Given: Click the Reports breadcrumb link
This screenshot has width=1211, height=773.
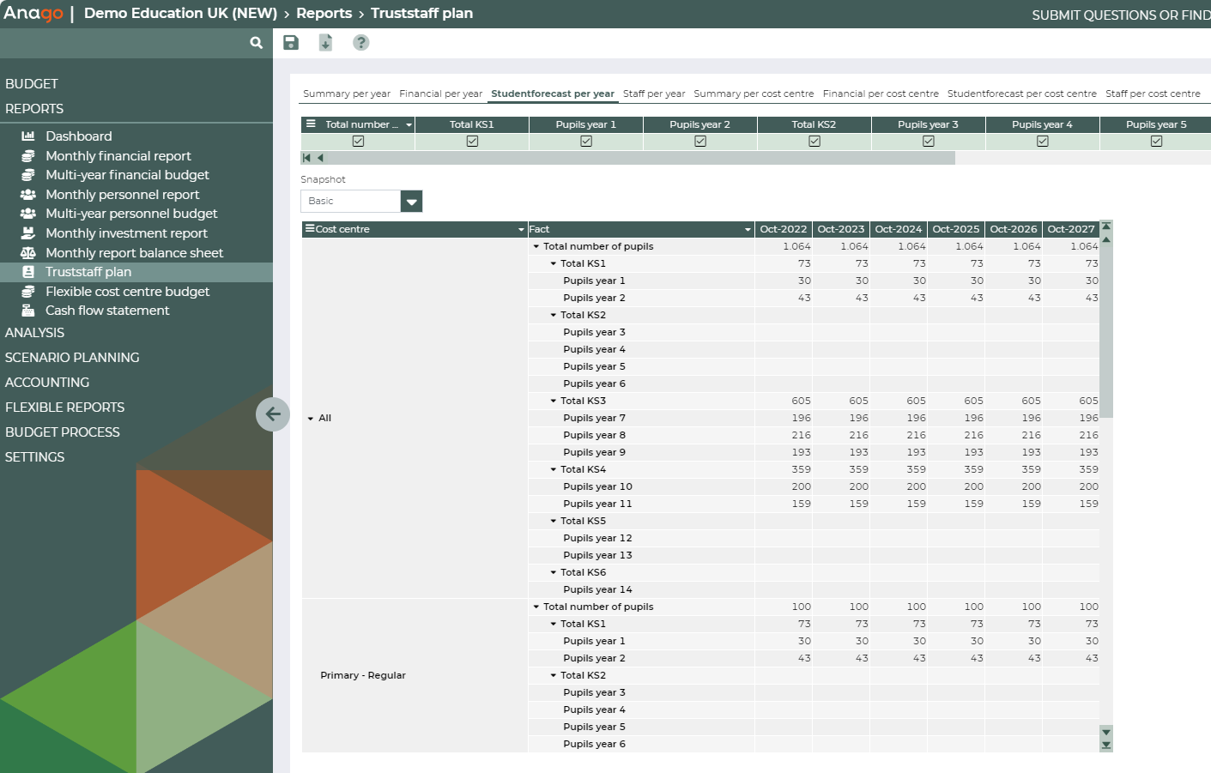Looking at the screenshot, I should pyautogui.click(x=324, y=14).
